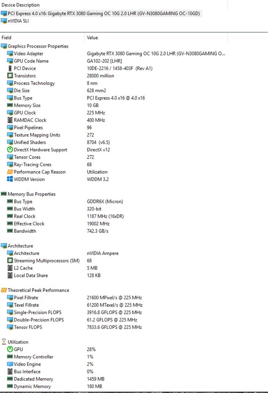Select the GPU utilization 28% value
268x393 pixels.
click(x=91, y=349)
